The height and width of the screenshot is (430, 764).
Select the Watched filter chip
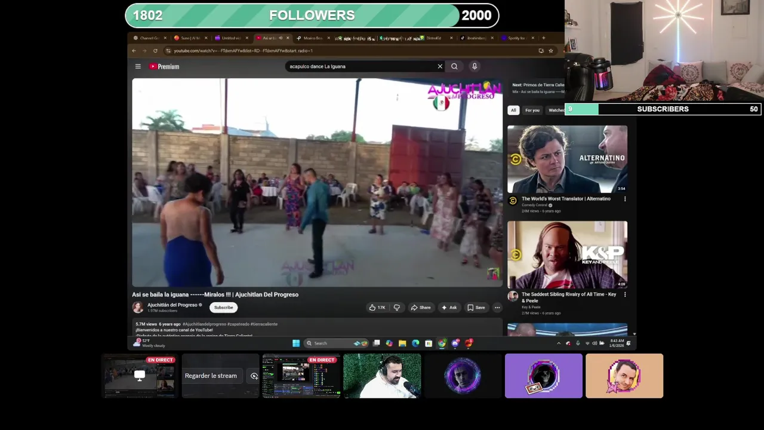click(x=556, y=110)
